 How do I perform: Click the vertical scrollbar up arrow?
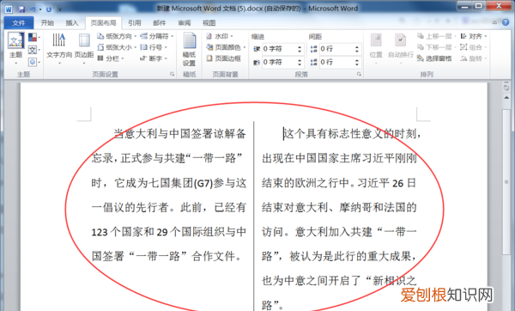[506, 98]
